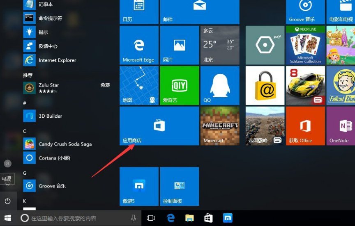Click the # letter group header
Screen dimensions: 355x226
(25, 103)
